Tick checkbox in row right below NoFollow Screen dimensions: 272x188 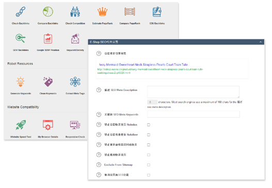pyautogui.click(x=149, y=145)
